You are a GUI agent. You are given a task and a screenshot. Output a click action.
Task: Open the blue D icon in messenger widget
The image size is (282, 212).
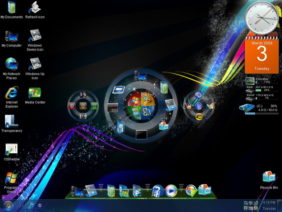click(199, 95)
